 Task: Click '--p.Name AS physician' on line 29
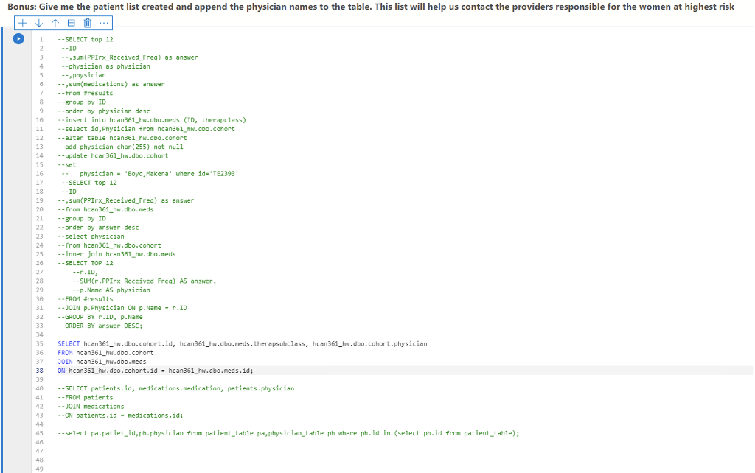[111, 290]
